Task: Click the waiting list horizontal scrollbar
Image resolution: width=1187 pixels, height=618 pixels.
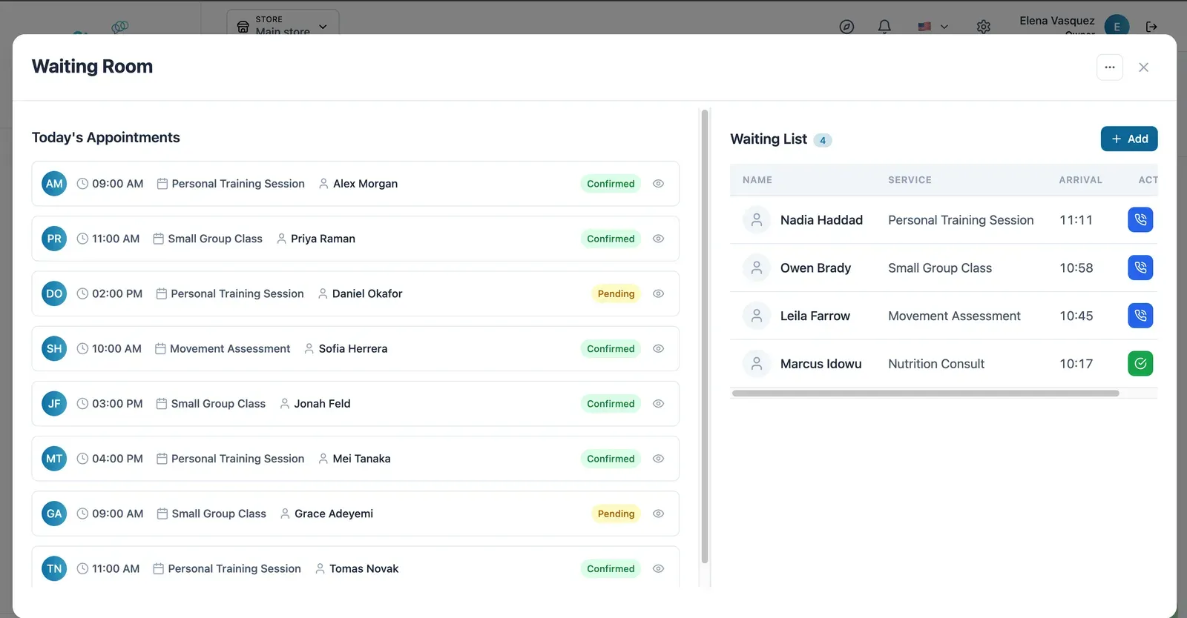Action: (925, 393)
